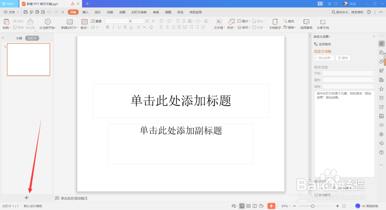This screenshot has width=386, height=210.
Task: Apply superscript formatting
Action: pos(139,27)
